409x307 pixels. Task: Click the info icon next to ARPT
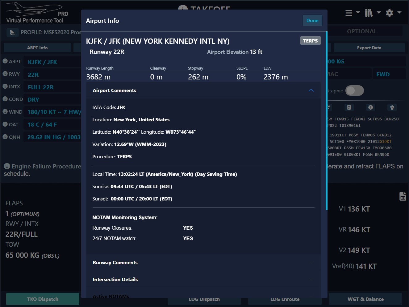(x=5, y=61)
